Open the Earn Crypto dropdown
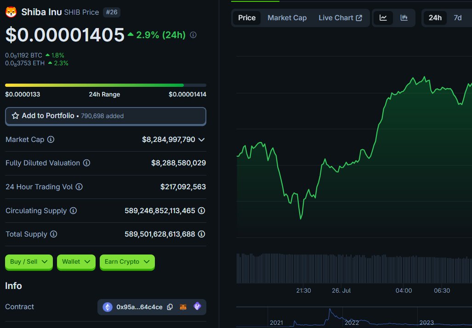 127,262
